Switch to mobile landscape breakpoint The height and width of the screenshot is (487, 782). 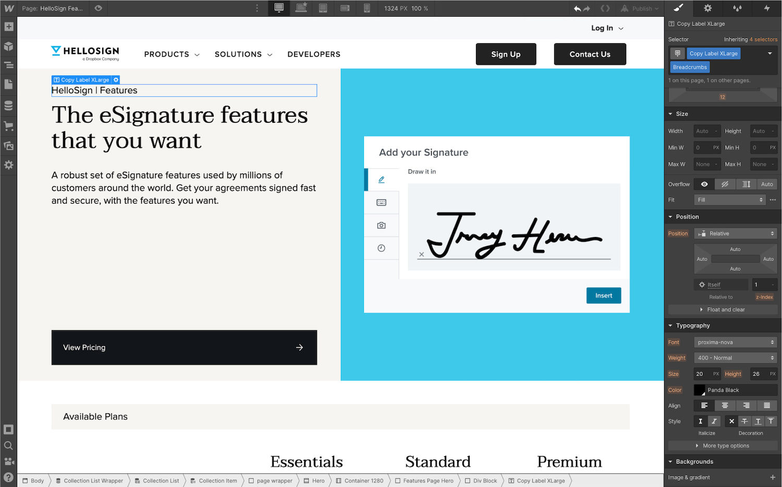point(345,8)
